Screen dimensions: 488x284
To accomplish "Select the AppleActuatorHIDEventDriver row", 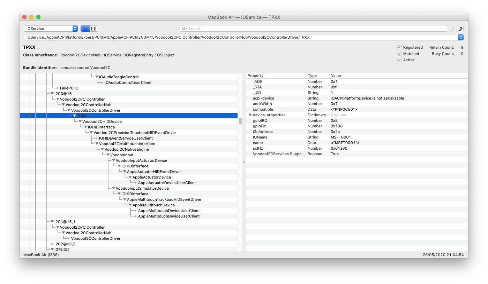I will click(x=154, y=172).
